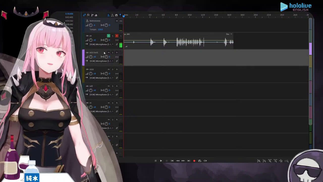Click the playhead marker at the timeline start
The width and height of the screenshot is (323, 182).
123,16
